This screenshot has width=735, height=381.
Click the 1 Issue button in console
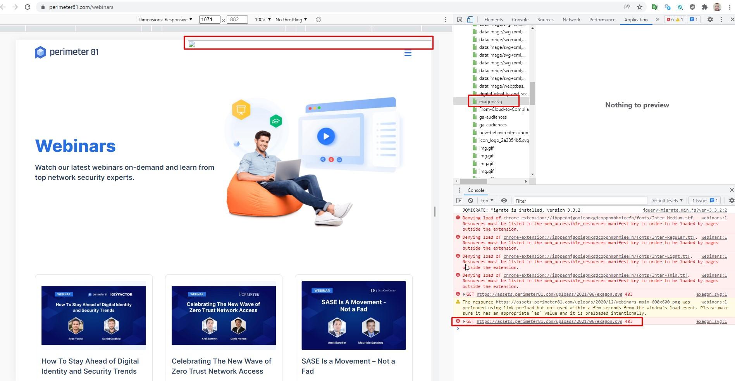point(705,200)
